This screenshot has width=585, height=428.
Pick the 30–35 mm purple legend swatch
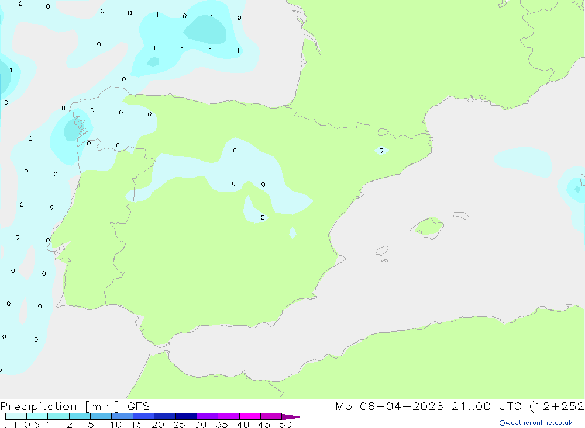tap(208, 416)
